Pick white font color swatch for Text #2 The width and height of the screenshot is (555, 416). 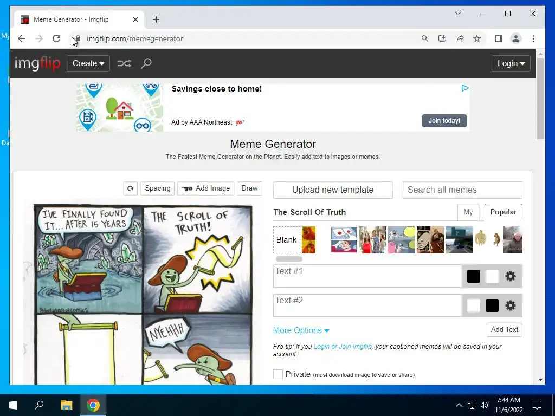tap(474, 305)
